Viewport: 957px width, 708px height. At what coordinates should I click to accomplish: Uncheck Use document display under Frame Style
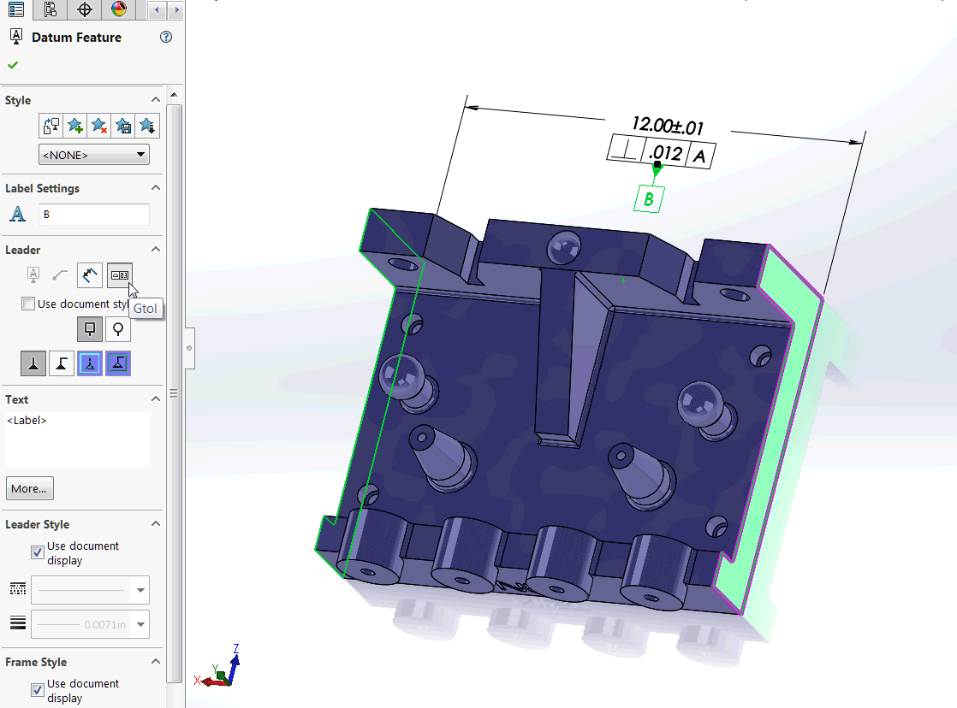coord(37,689)
